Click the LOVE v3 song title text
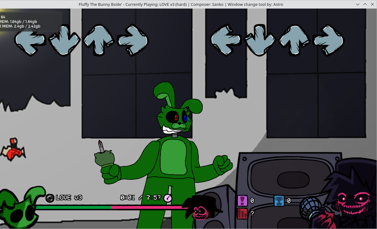The image size is (377, 229). click(x=69, y=198)
